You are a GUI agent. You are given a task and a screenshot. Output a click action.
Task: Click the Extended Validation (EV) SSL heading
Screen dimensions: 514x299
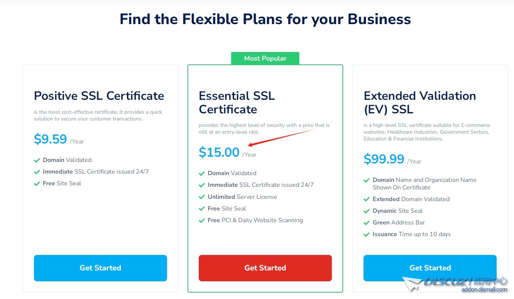419,102
